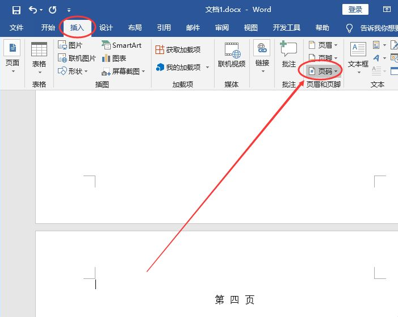The width and height of the screenshot is (398, 317).
Task: Open the SmartArt graphic tool
Action: (x=106, y=45)
